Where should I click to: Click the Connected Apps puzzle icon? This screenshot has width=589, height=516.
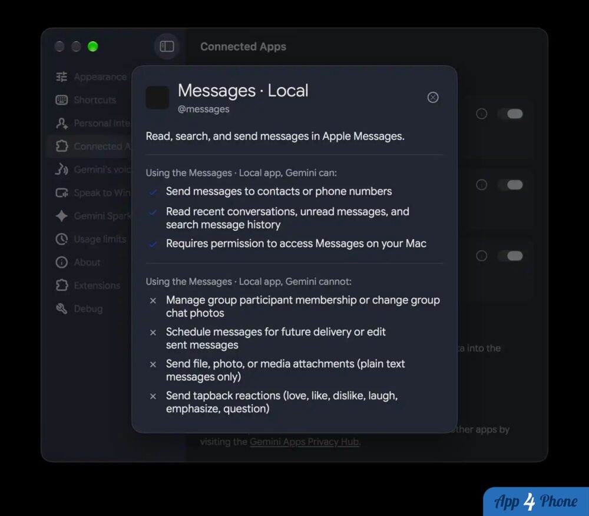[x=62, y=146]
